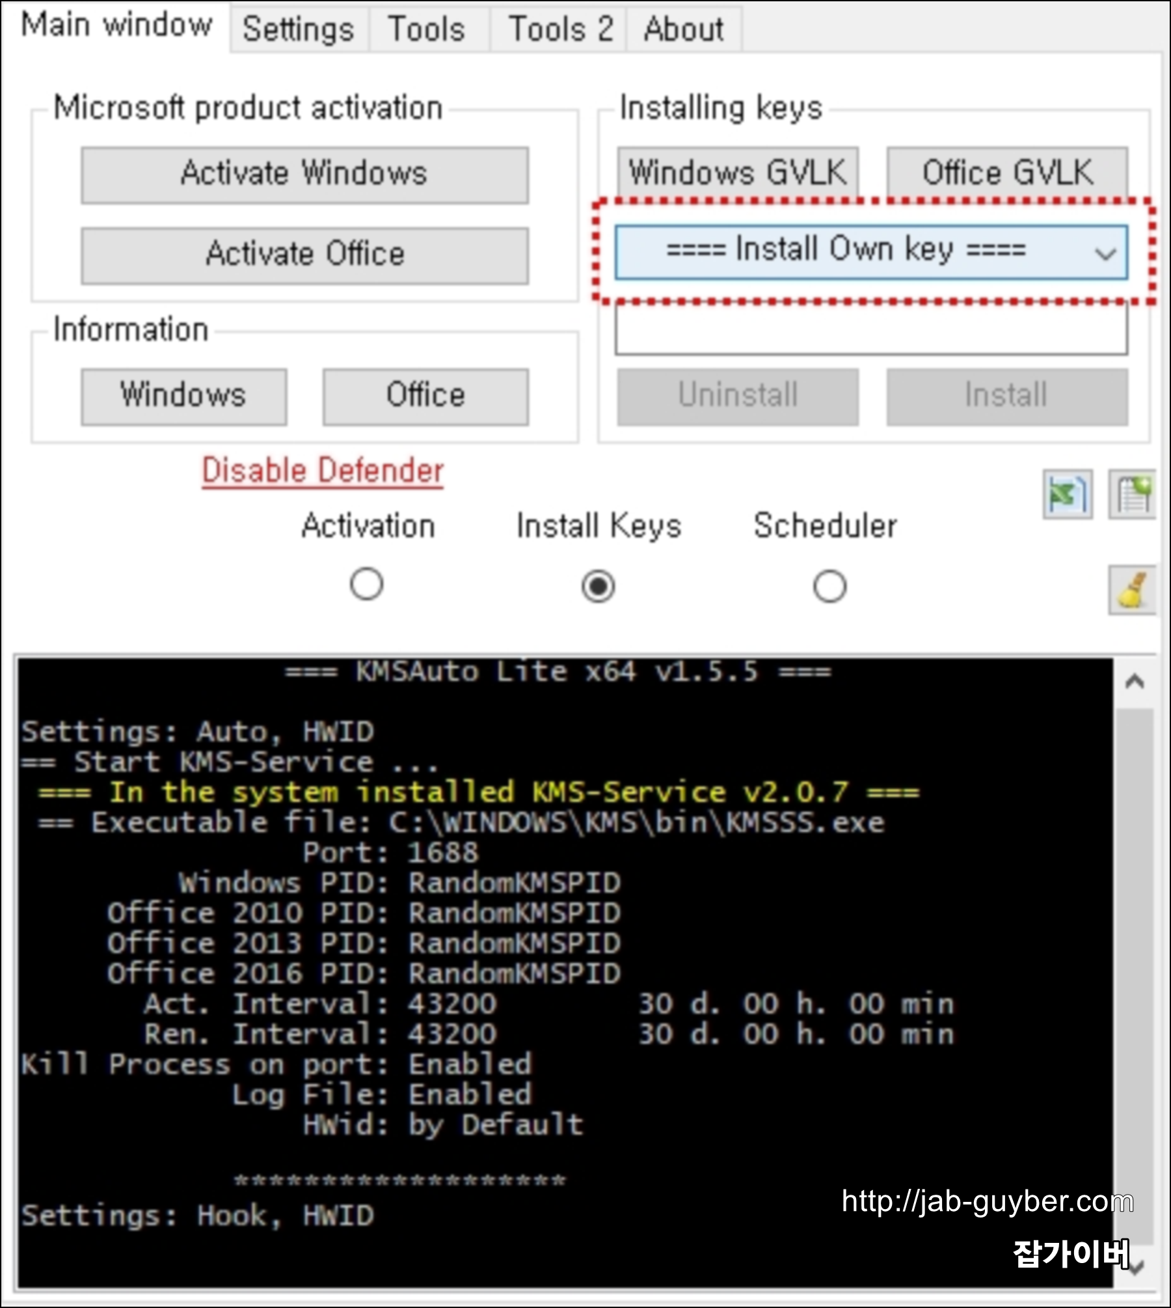Click the broom clear-log icon
1171x1308 pixels.
1133,590
